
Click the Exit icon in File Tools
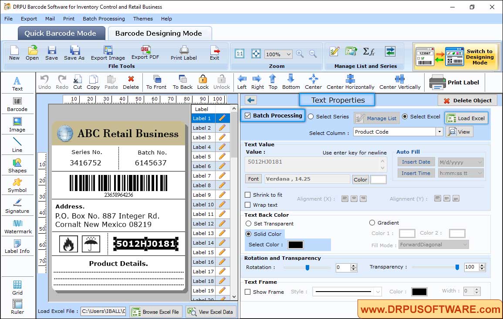click(x=215, y=53)
